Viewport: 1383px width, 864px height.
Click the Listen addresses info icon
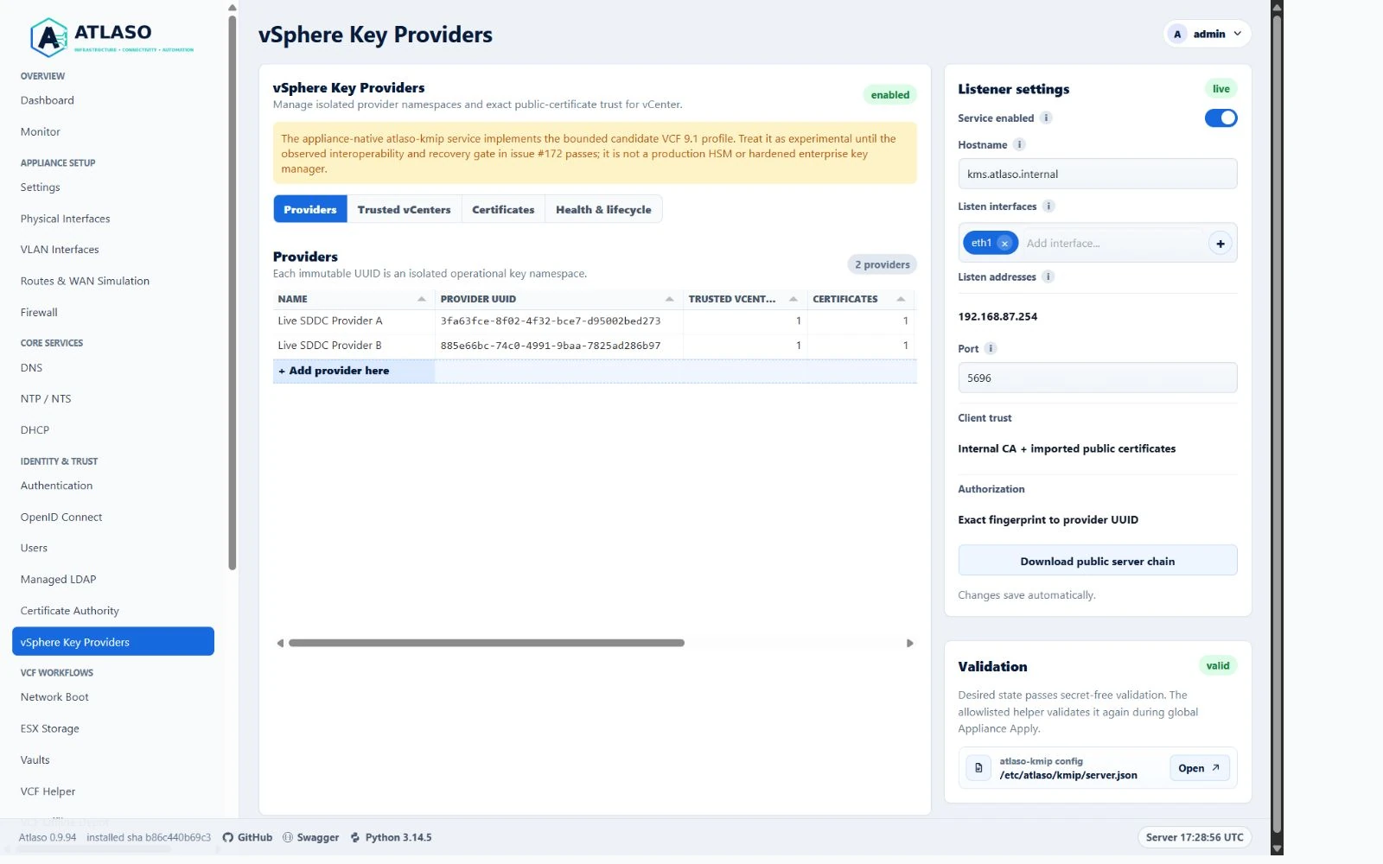1048,277
